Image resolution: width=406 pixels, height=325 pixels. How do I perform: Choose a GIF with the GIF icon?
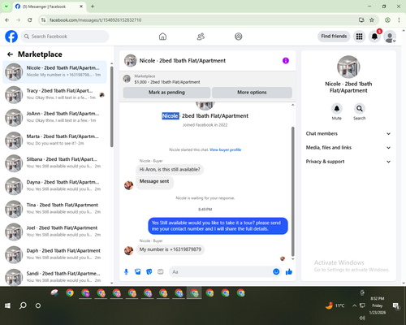pyautogui.click(x=161, y=271)
